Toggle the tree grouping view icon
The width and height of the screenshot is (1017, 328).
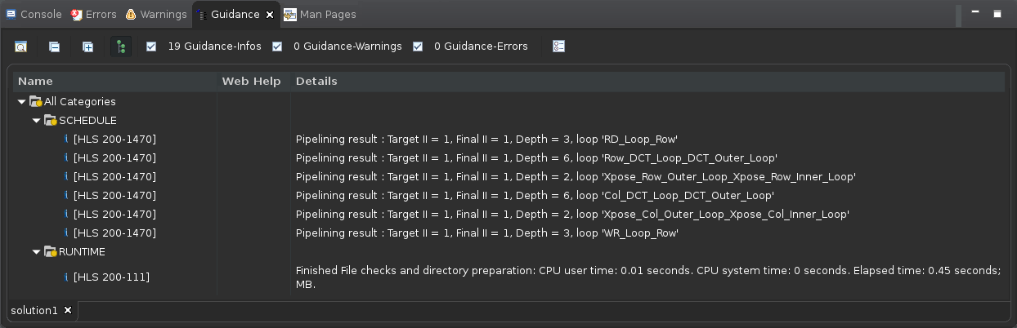click(121, 47)
